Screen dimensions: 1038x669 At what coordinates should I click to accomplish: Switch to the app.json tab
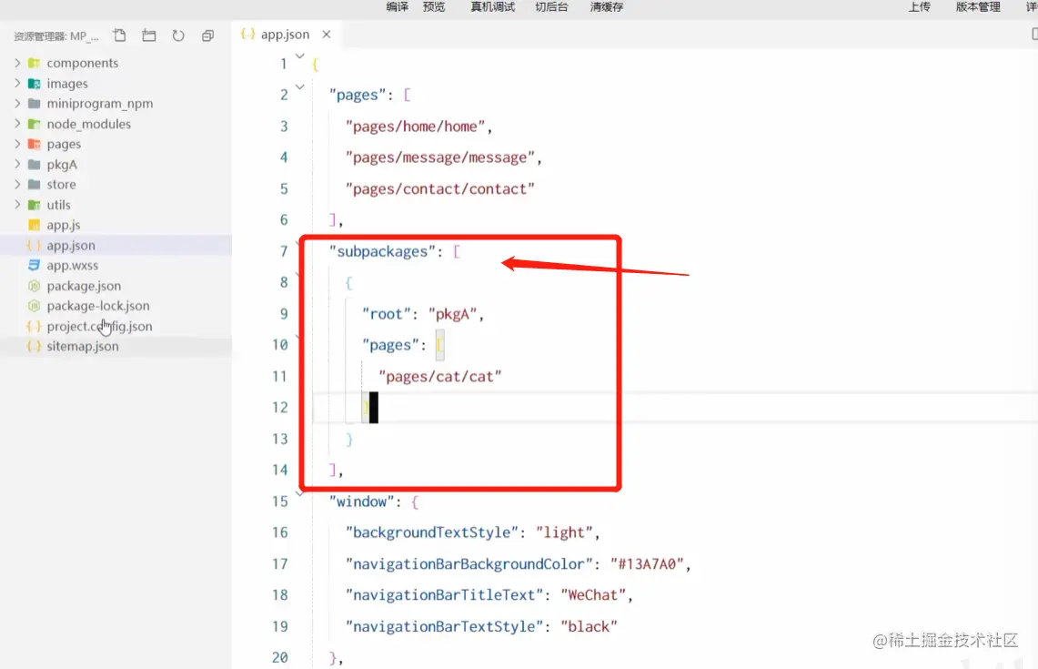tap(285, 35)
